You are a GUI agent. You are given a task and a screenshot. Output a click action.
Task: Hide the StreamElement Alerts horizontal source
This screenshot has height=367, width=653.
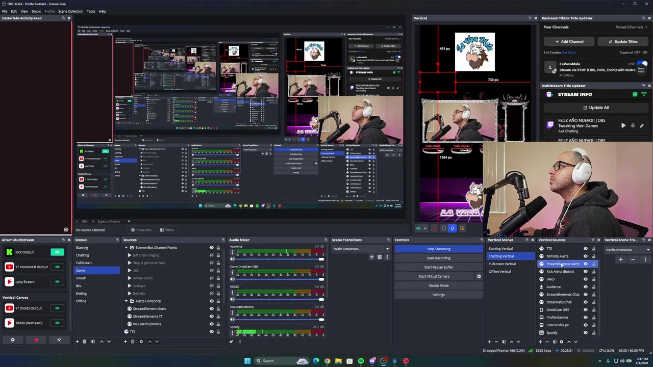pyautogui.click(x=212, y=308)
